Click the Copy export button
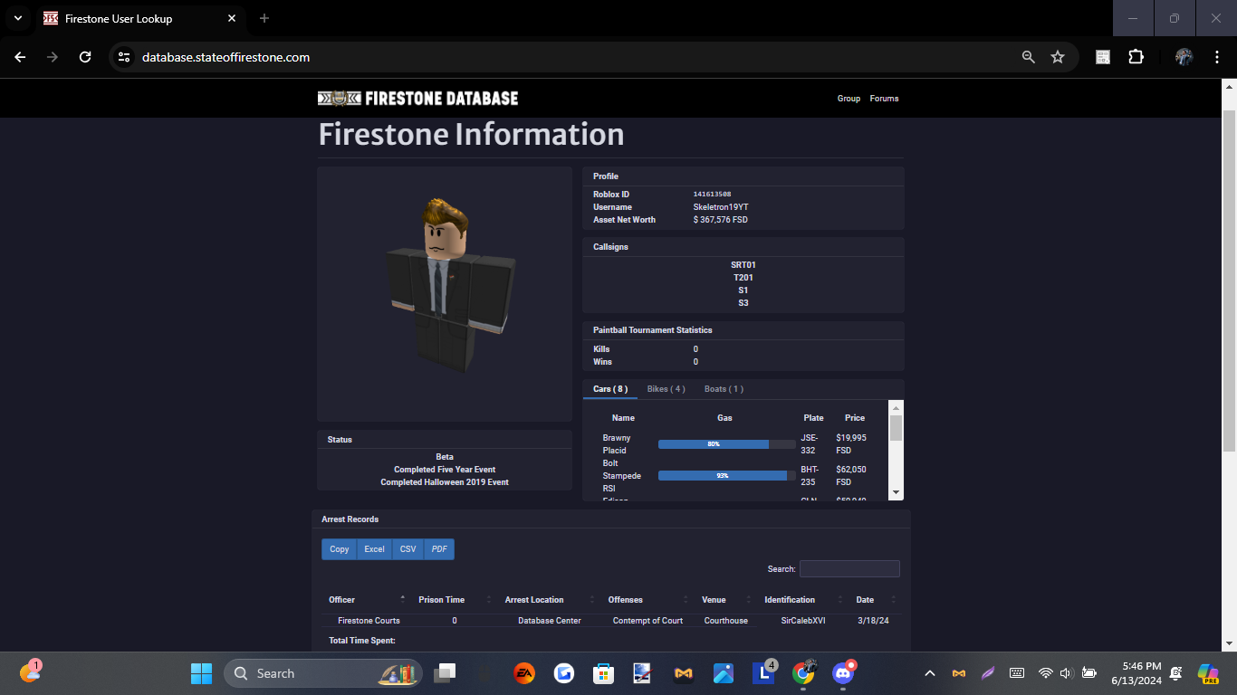This screenshot has width=1237, height=695. point(340,549)
